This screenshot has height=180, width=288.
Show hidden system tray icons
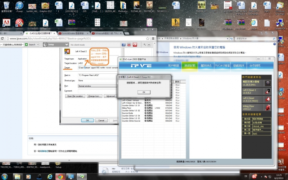pyautogui.click(x=261, y=176)
